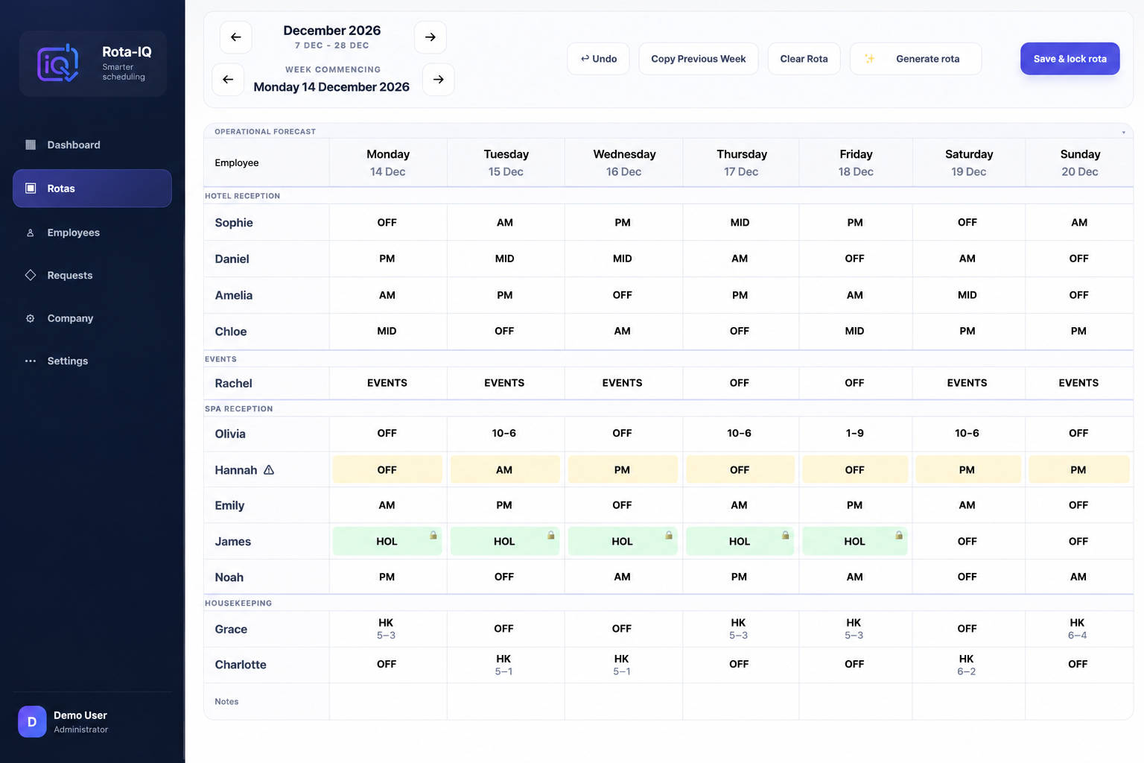Click the Notes cell for Friday
This screenshot has height=763, width=1144.
coord(856,701)
